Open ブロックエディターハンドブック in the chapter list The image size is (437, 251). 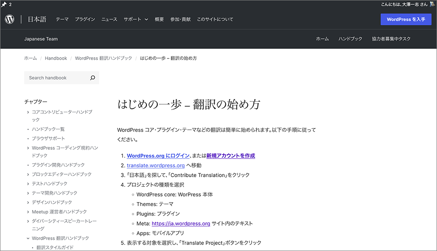tap(62, 174)
